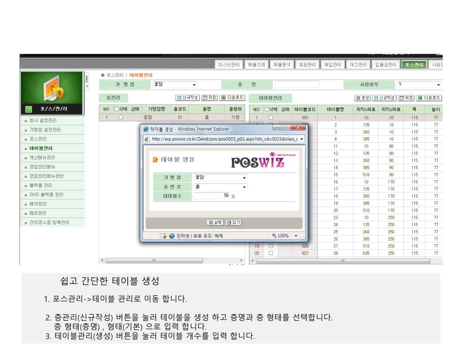The width and height of the screenshot is (464, 348).
Task: Click 홀 cell in floor row 1
Action: [207, 117]
